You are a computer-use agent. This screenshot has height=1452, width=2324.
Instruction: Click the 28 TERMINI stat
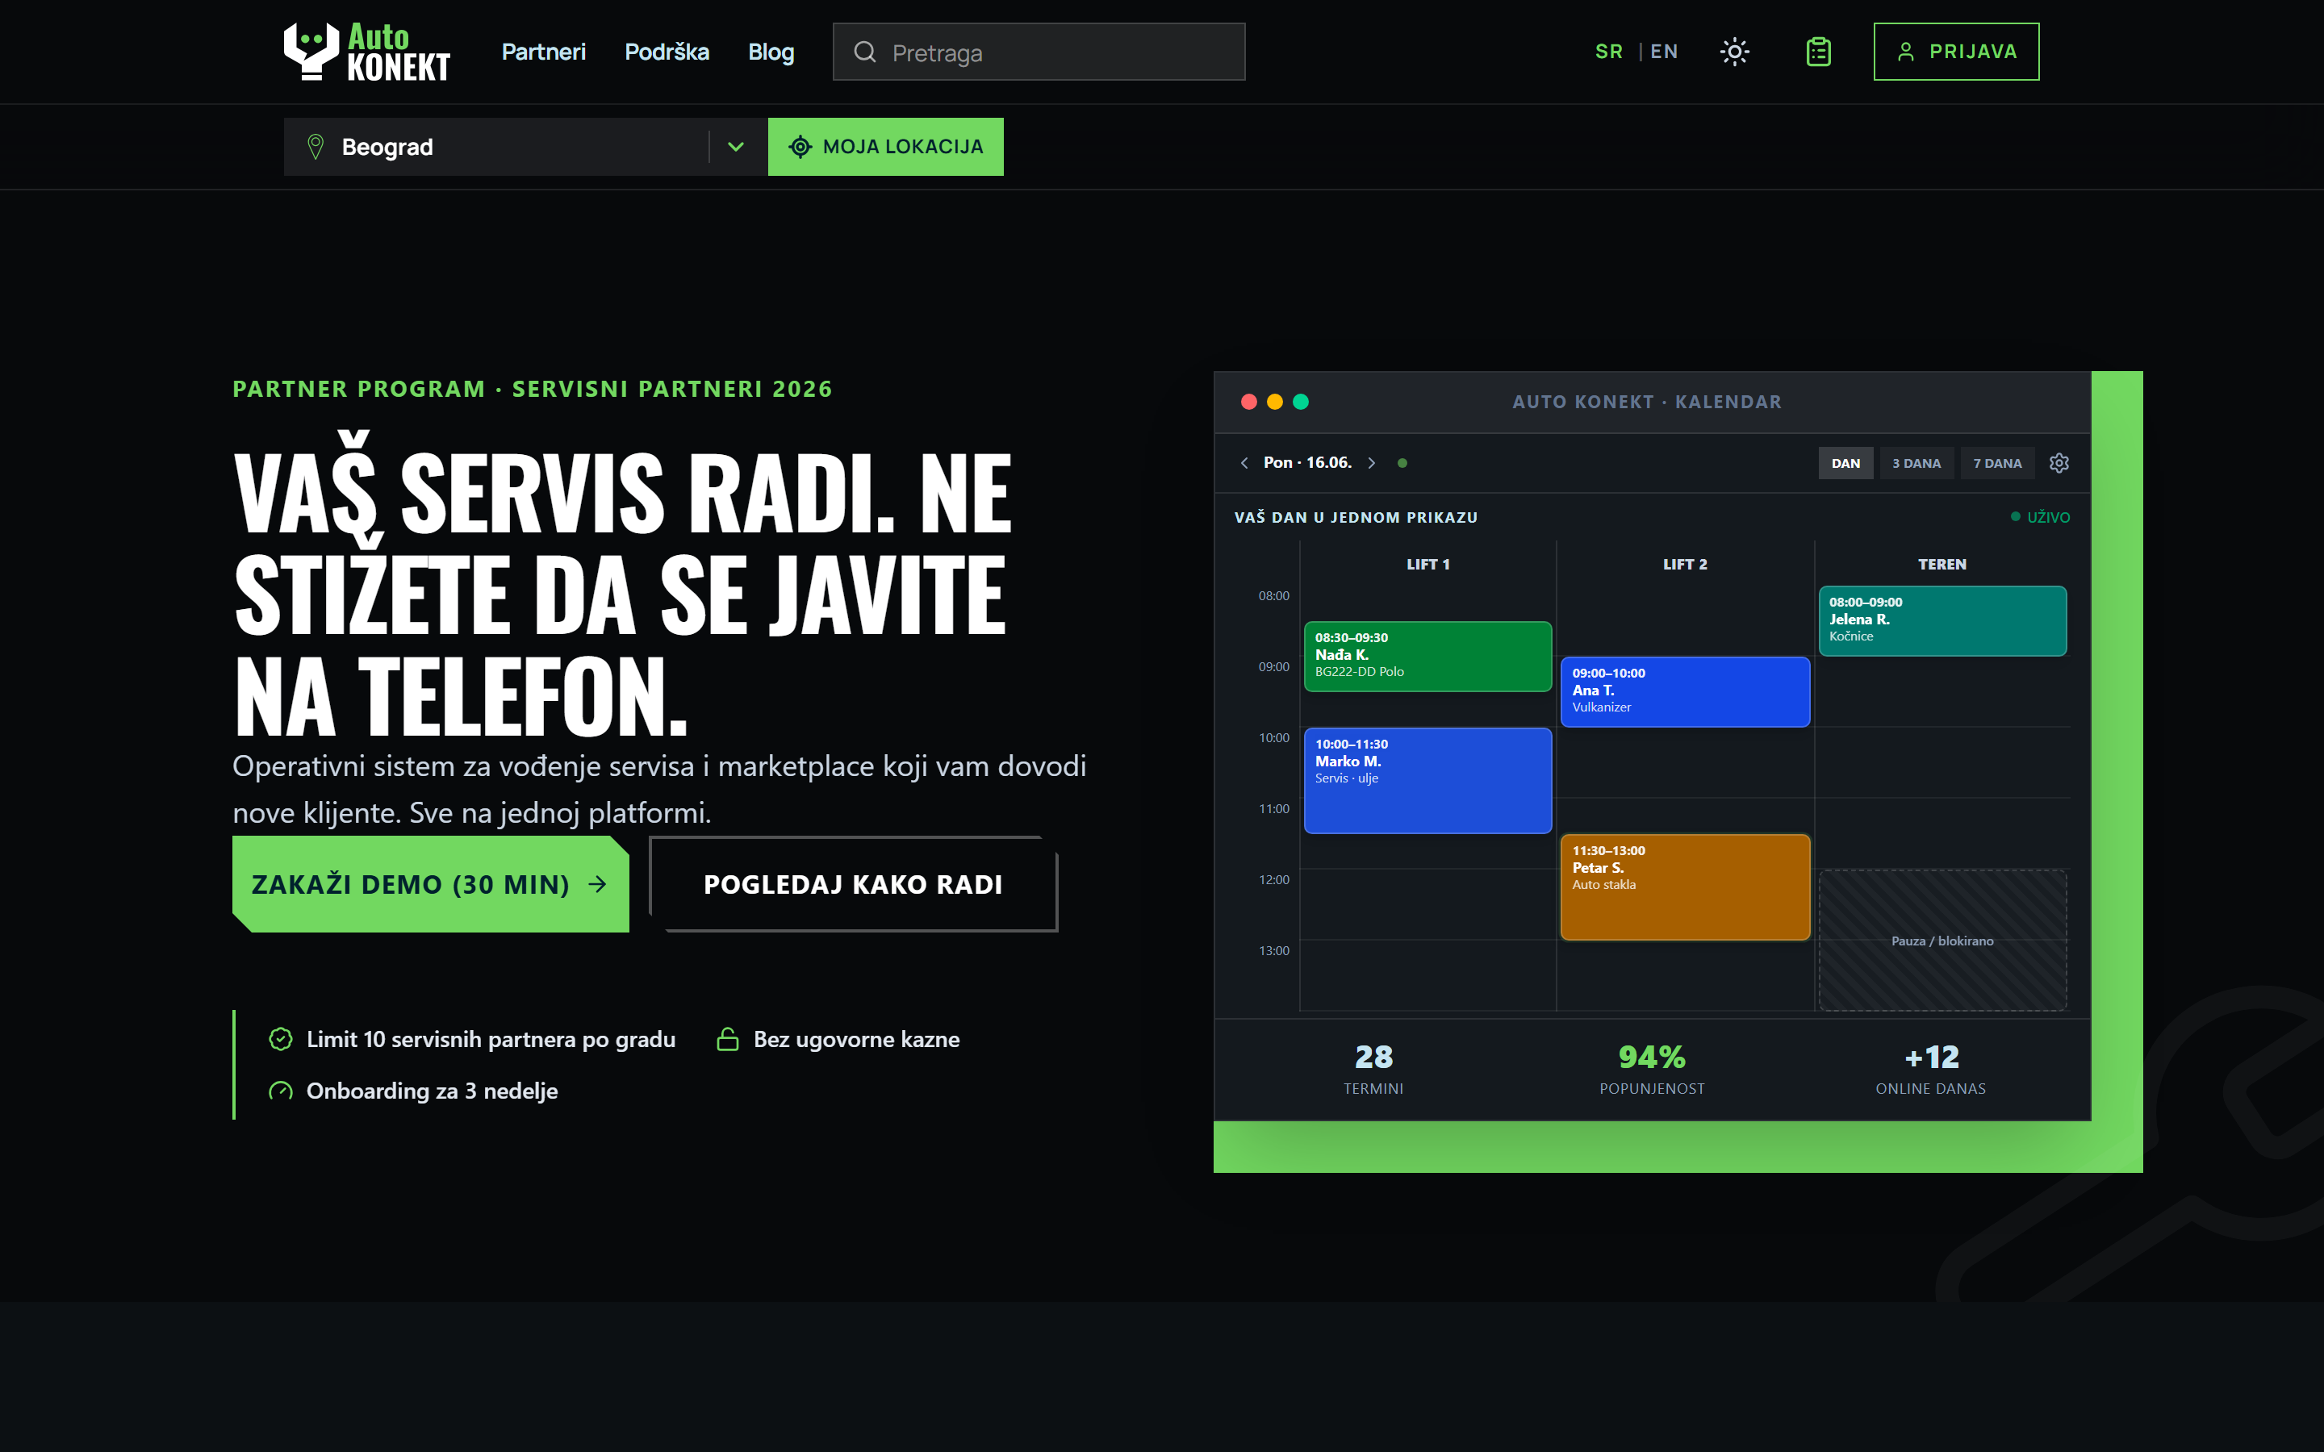[1373, 1069]
